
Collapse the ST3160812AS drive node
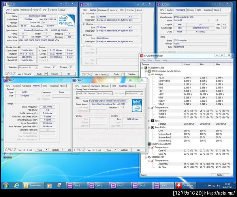[146, 157]
